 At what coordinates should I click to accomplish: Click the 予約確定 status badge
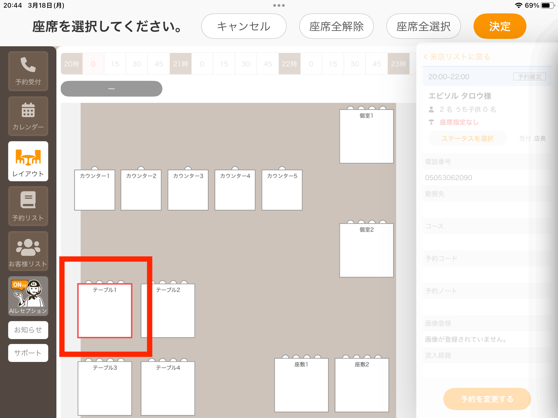tap(530, 77)
